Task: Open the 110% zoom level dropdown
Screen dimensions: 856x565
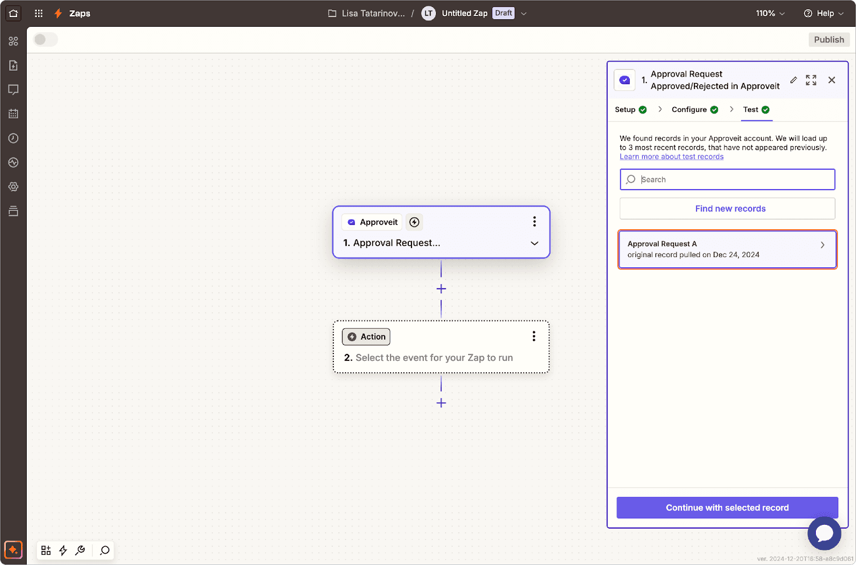Action: click(x=770, y=13)
